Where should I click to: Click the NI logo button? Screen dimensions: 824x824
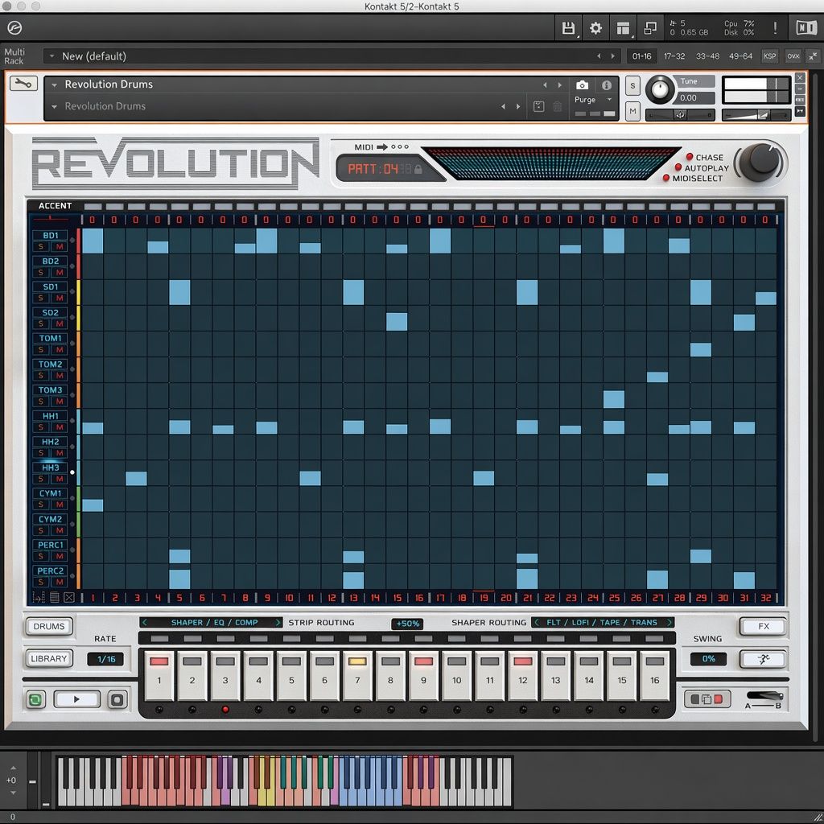click(806, 28)
